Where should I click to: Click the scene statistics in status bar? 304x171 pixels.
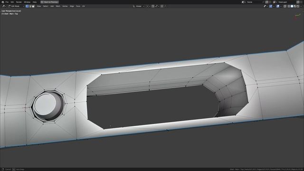click(x=266, y=170)
